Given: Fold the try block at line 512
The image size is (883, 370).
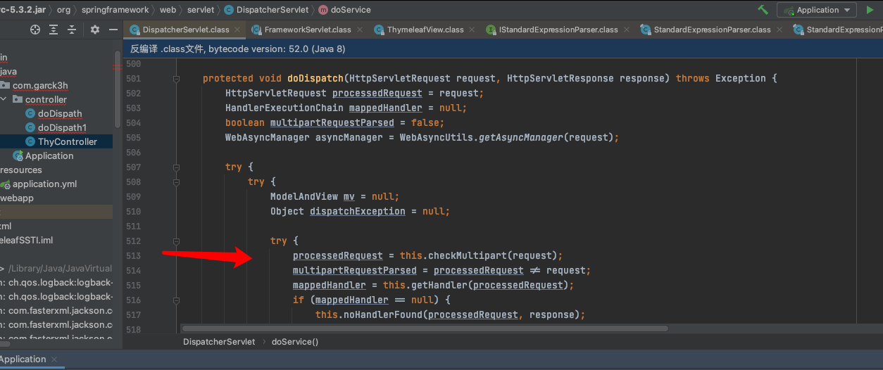Looking at the screenshot, I should tap(177, 241).
